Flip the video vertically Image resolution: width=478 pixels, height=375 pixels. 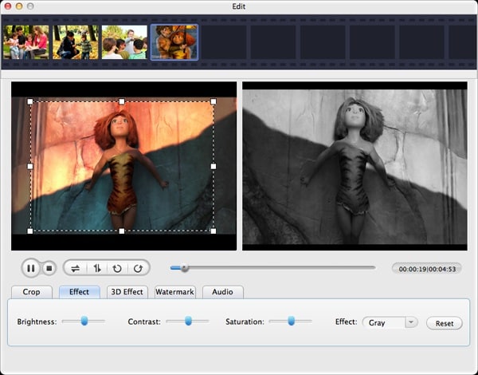click(97, 268)
